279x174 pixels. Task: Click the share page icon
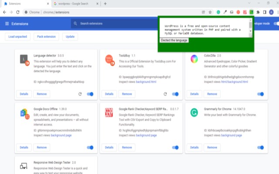click(204, 12)
